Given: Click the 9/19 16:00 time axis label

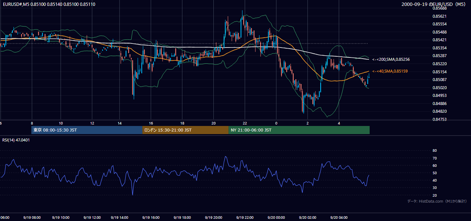Looking at the screenshot, I should 150,217.
